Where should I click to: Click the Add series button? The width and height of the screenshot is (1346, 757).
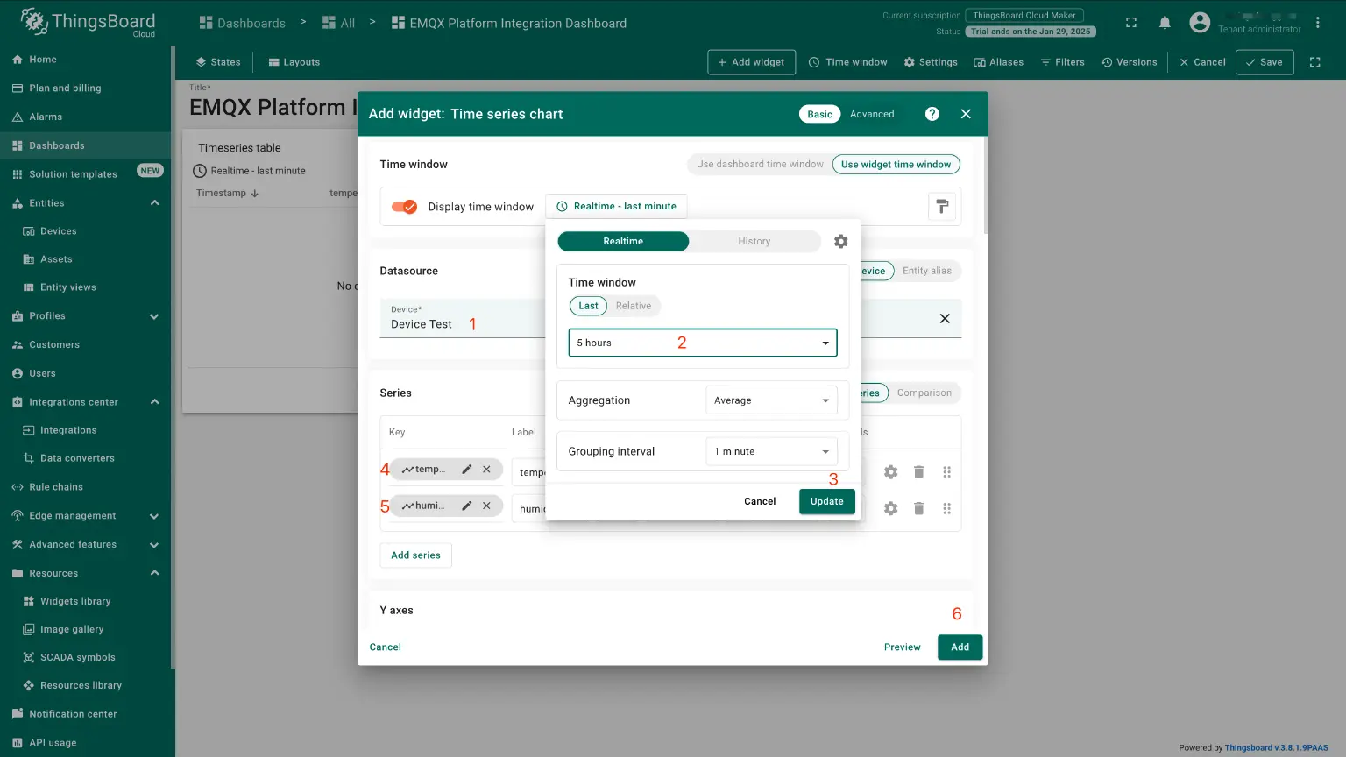click(415, 555)
